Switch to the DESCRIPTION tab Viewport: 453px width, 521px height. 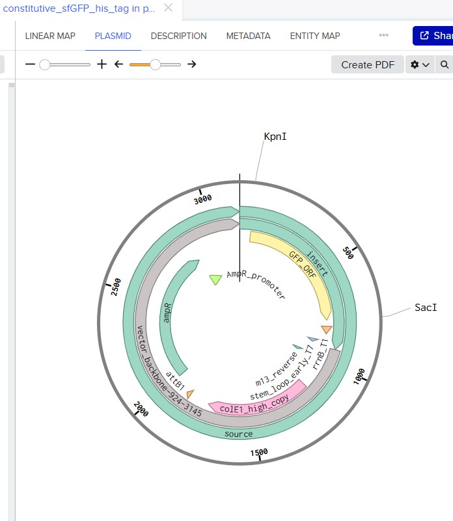tap(178, 36)
